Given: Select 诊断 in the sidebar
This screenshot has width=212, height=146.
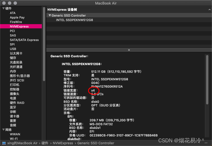Looking at the screenshot, I should [13, 112].
